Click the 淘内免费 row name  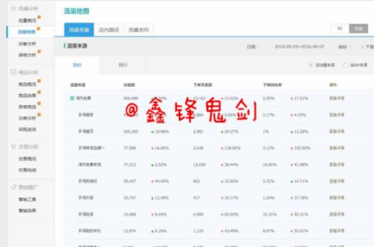pos(84,98)
